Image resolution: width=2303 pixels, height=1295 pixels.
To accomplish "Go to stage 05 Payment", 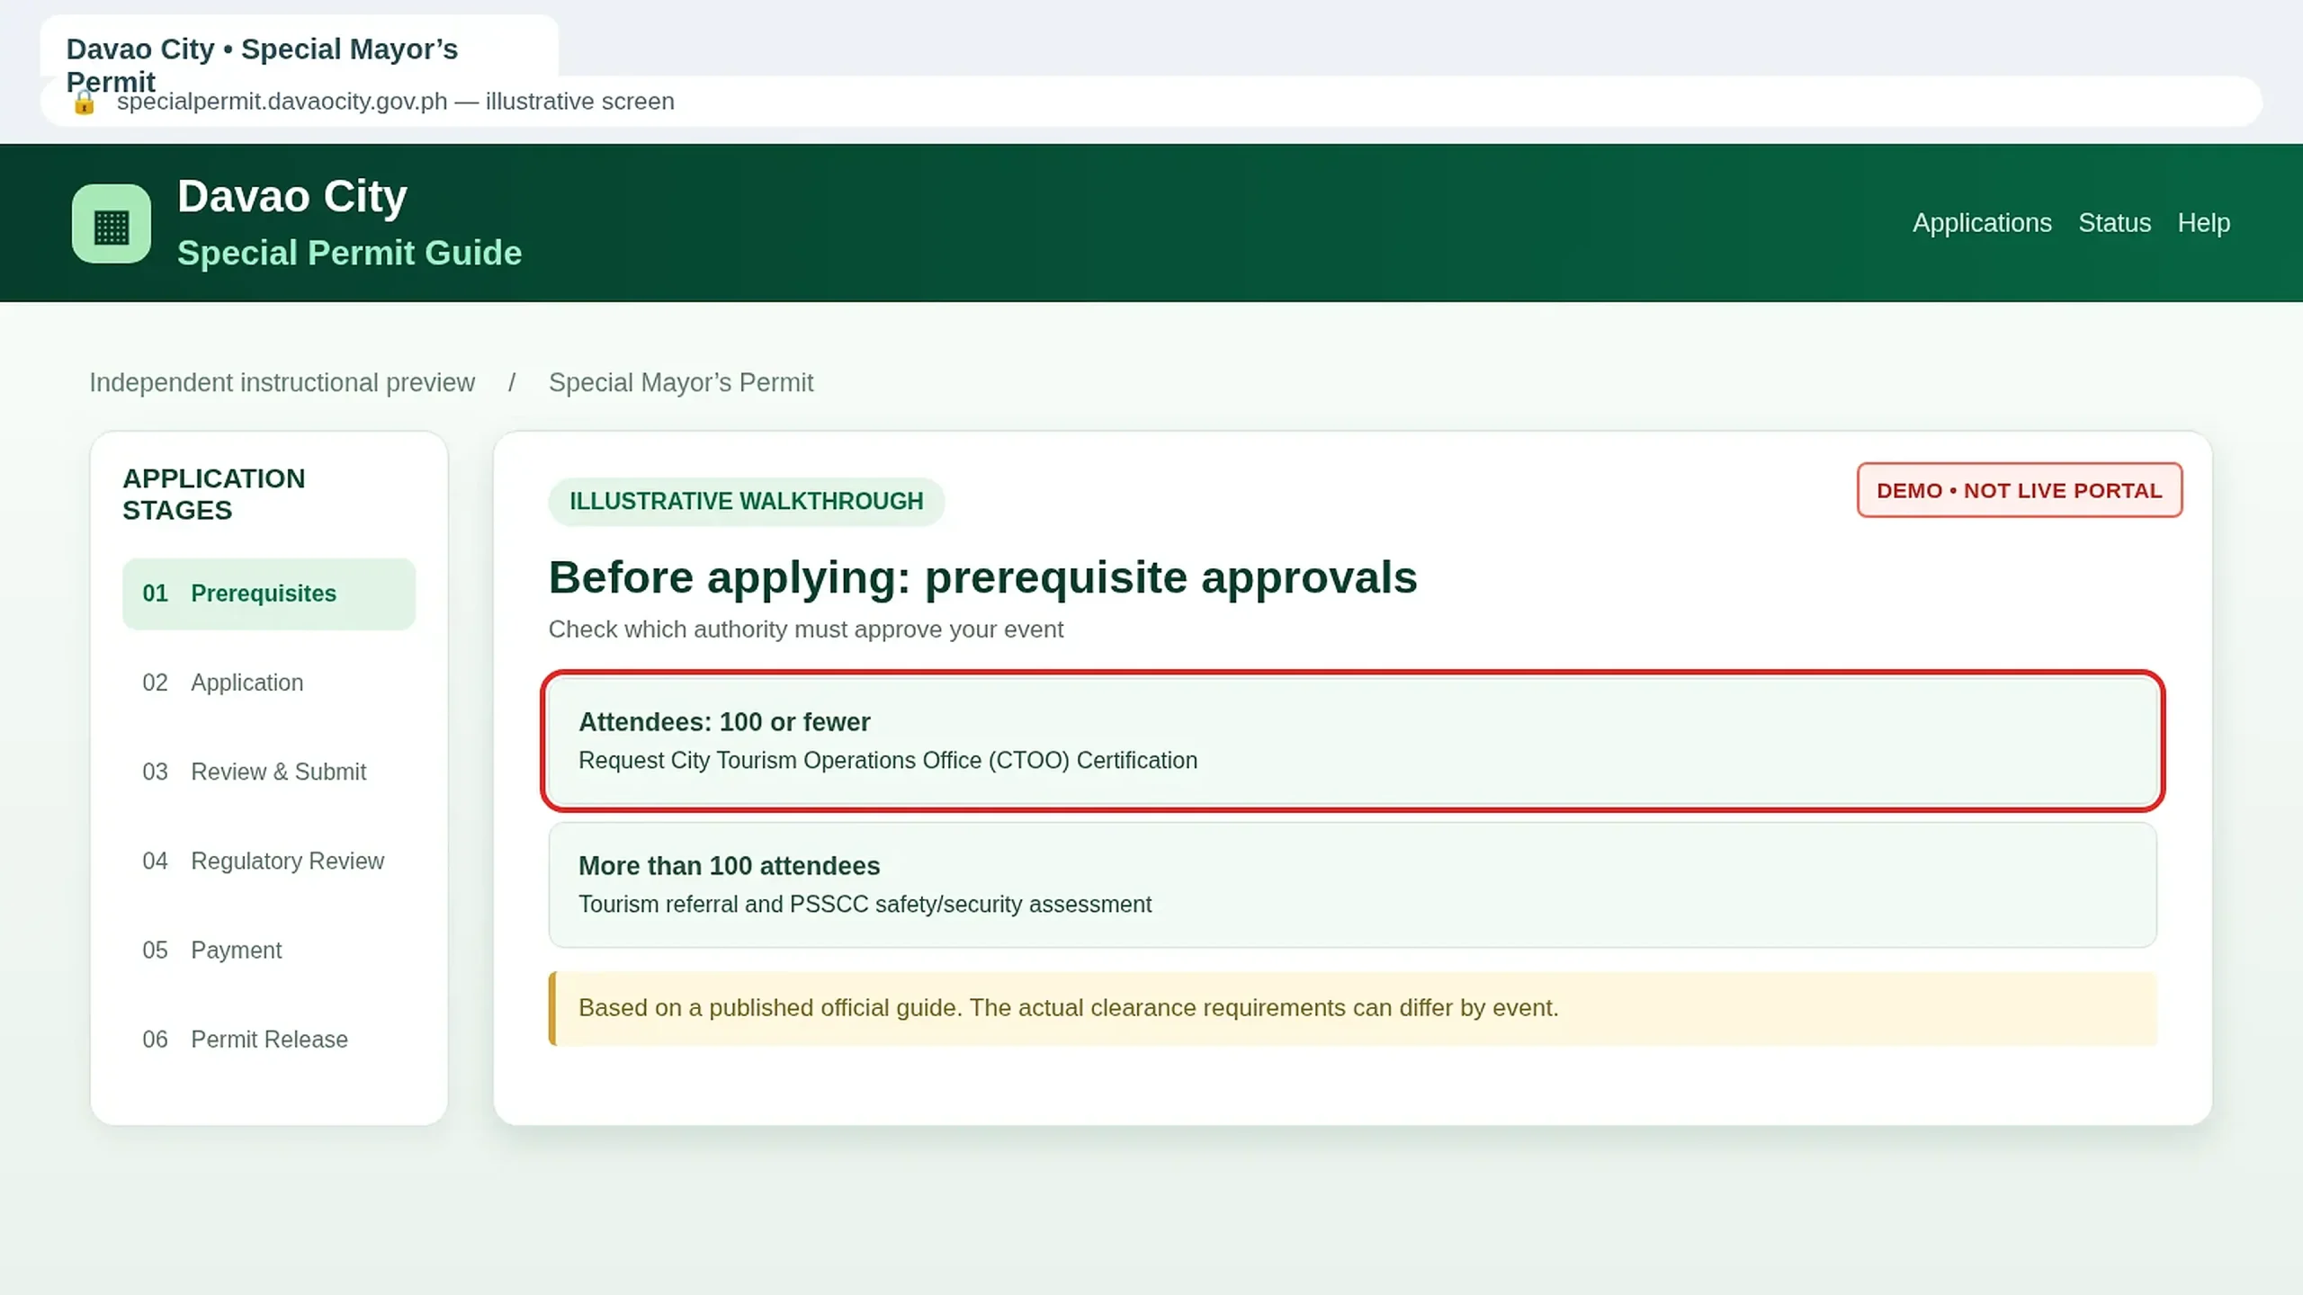I will pyautogui.click(x=269, y=950).
